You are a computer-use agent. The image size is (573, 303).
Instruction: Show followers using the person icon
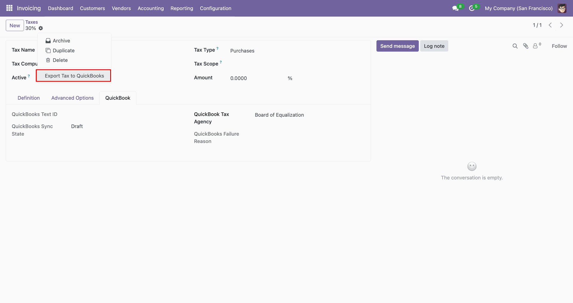536,46
